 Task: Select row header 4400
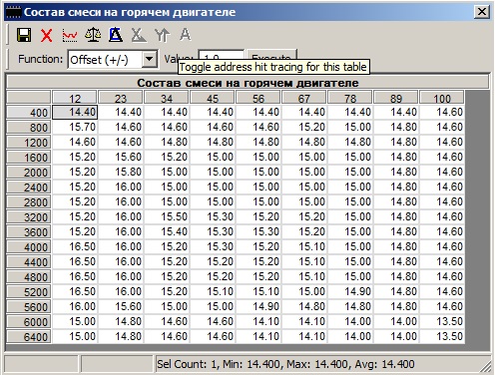29,262
